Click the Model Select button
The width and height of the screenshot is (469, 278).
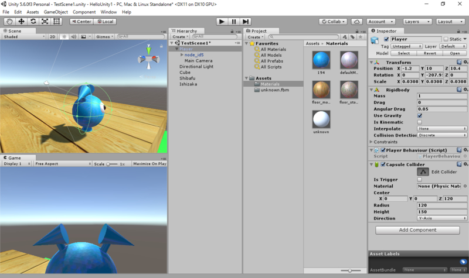coord(403,53)
